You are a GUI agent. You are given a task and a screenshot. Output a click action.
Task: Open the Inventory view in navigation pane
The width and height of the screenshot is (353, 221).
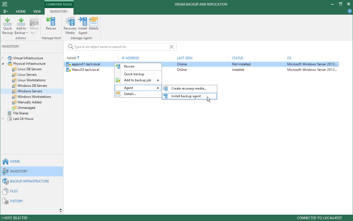coord(32,171)
